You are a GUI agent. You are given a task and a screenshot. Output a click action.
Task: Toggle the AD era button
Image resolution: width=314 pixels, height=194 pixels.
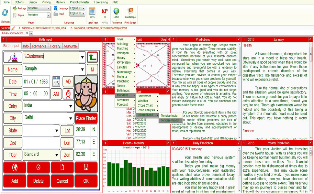pos(68,81)
